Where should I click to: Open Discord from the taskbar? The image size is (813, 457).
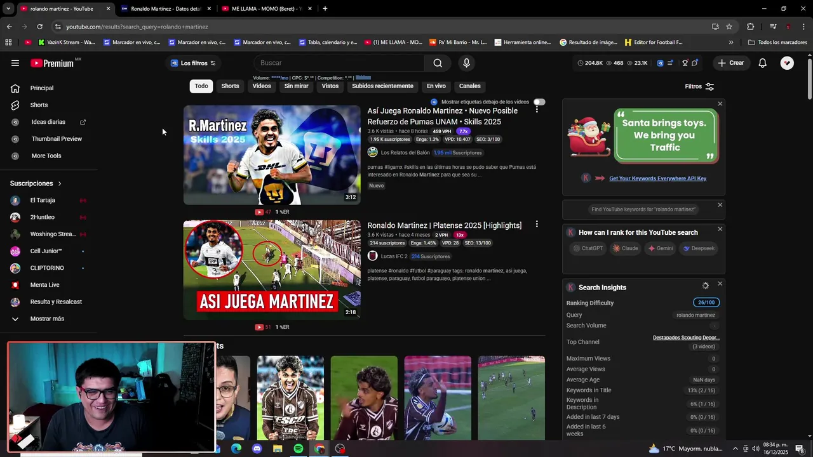pyautogui.click(x=257, y=449)
